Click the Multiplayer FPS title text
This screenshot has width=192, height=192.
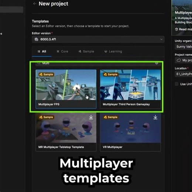click(49, 104)
